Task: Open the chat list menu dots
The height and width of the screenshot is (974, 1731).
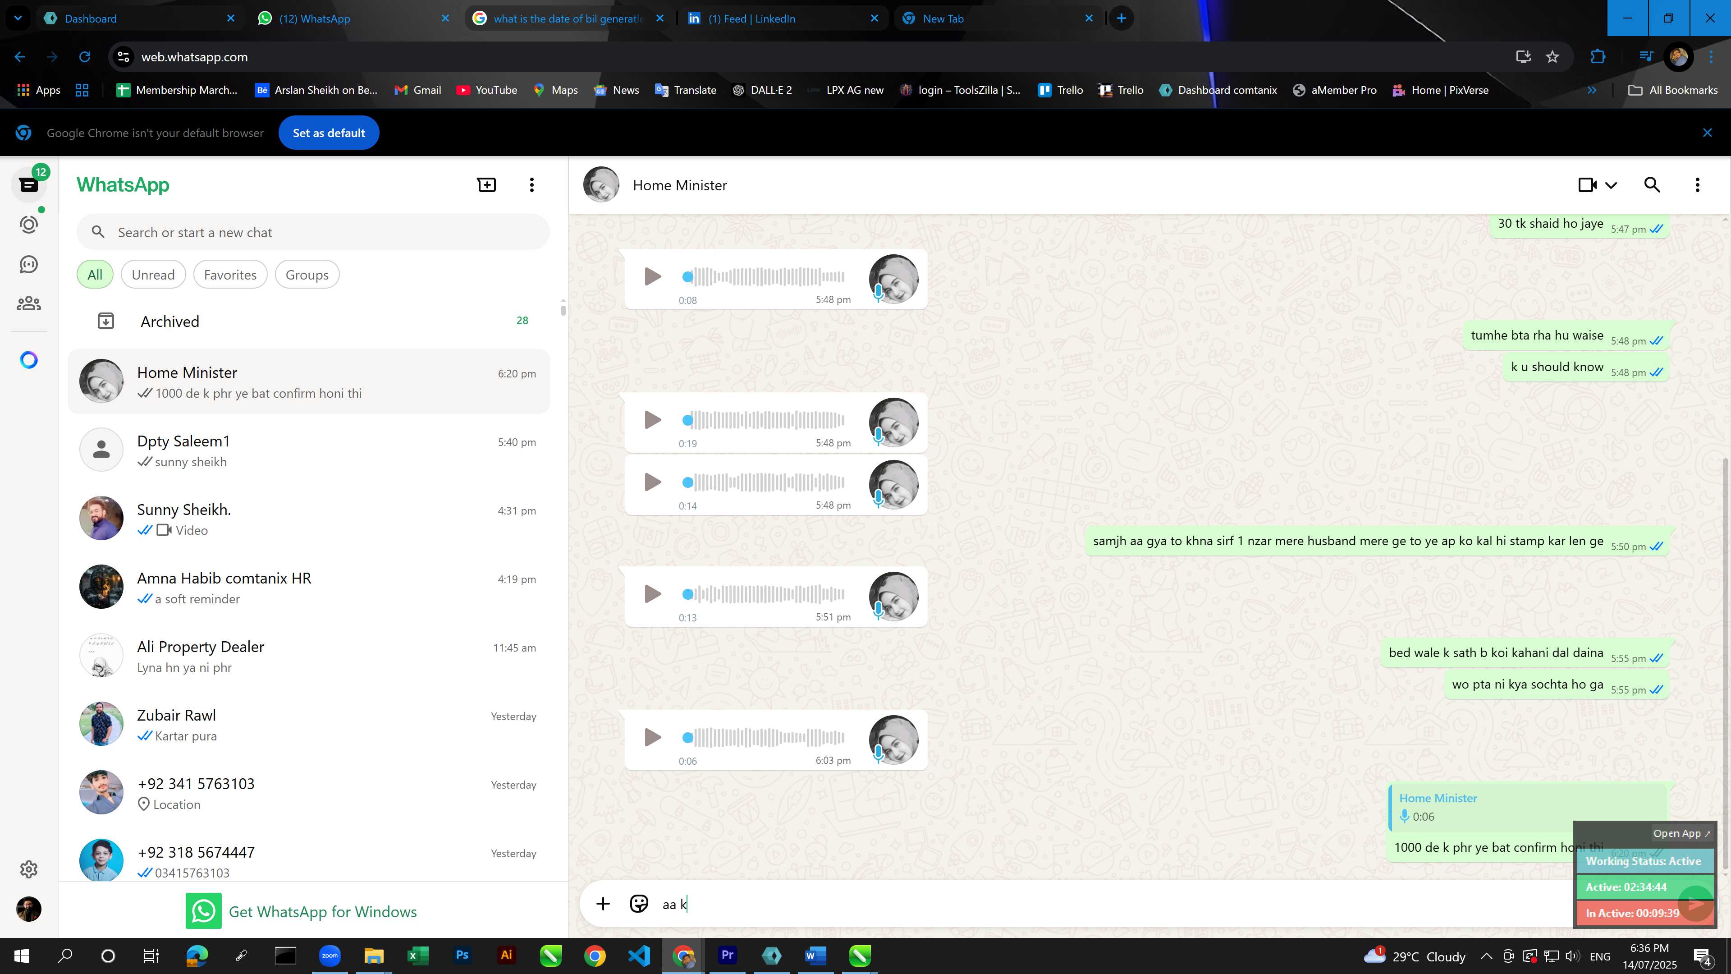Action: 531,185
